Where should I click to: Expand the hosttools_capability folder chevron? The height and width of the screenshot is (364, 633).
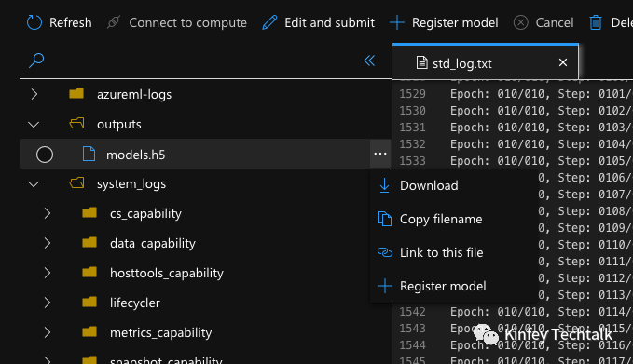[48, 273]
